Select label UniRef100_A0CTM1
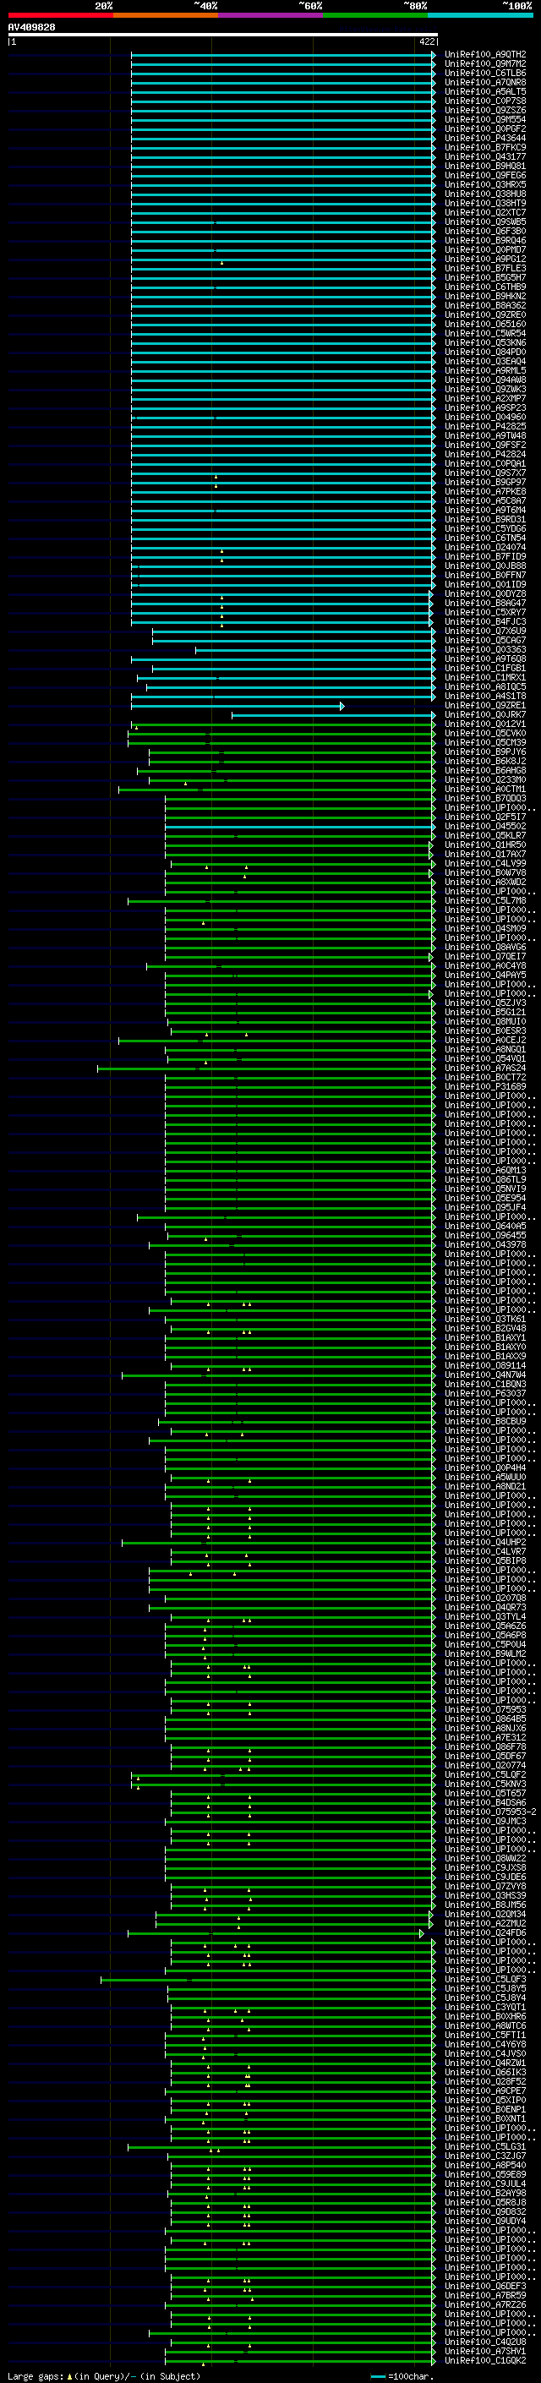Viewport: 541px width, 2383px height. [485, 789]
